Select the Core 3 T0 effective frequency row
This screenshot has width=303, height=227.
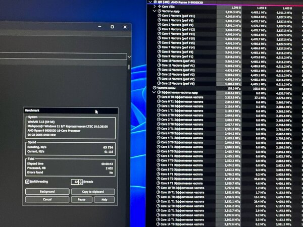225,124
